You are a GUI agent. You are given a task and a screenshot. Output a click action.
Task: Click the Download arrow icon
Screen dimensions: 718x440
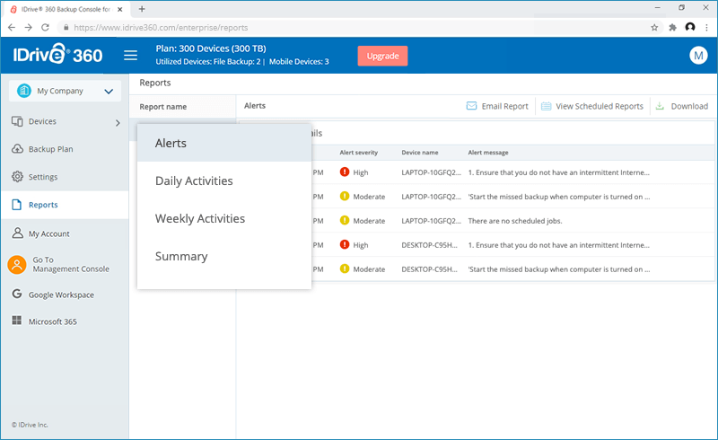click(660, 106)
